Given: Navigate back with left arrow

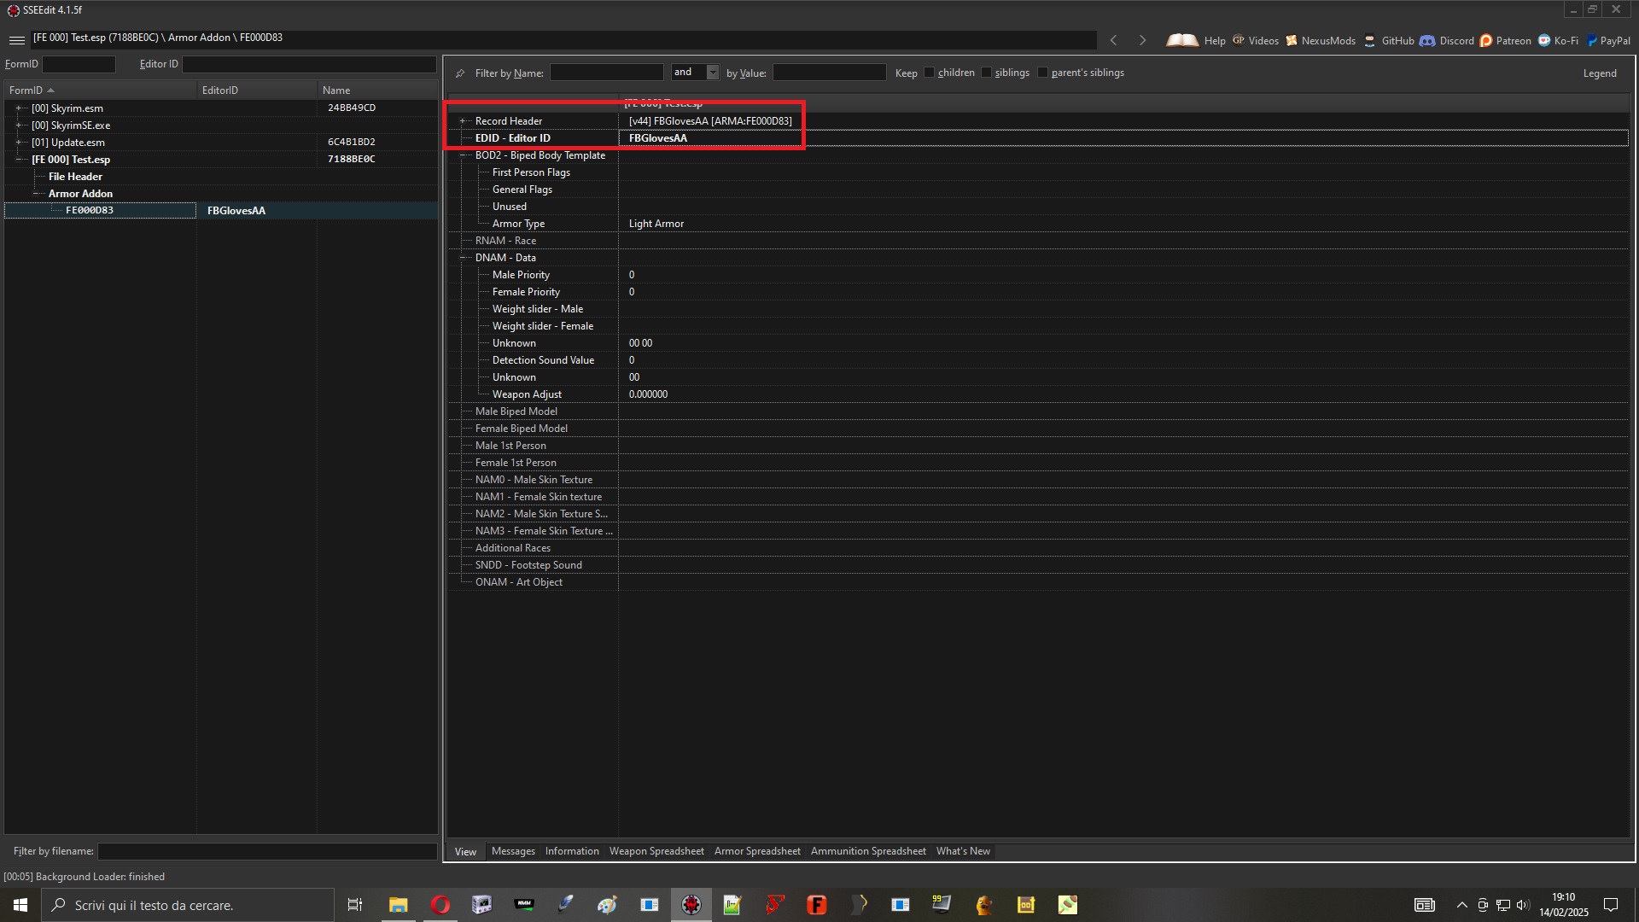Looking at the screenshot, I should point(1113,40).
